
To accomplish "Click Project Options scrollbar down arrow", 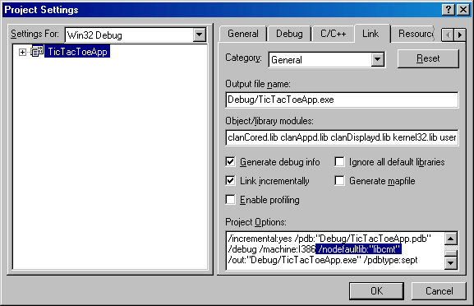I will point(451,263).
